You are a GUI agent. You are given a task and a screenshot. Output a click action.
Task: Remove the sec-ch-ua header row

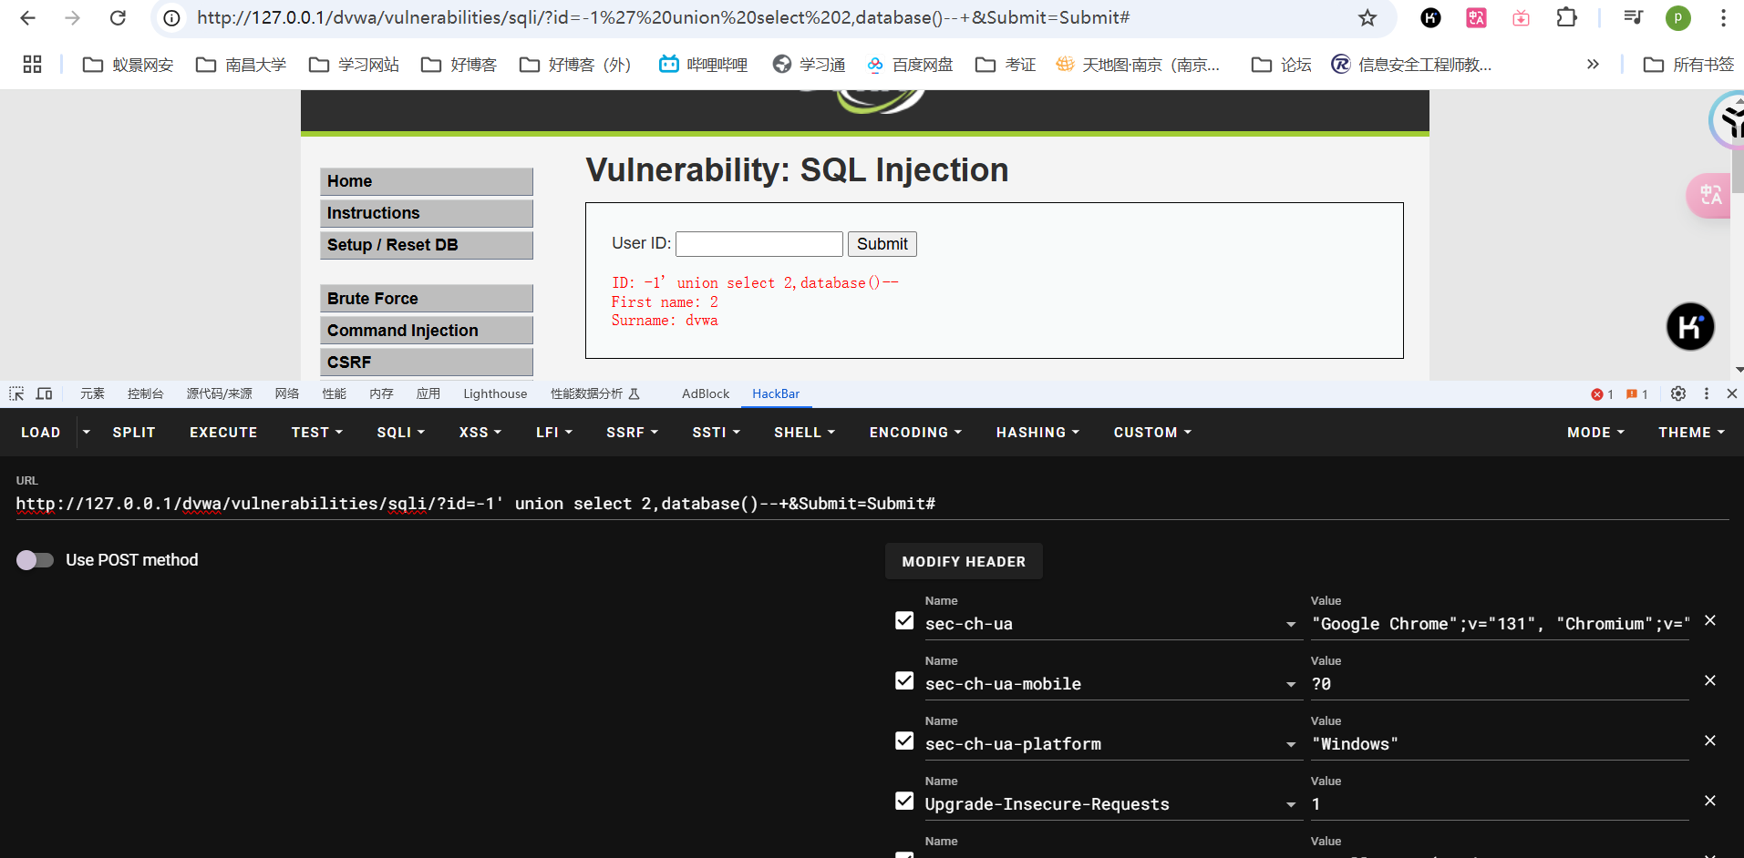click(1710, 620)
